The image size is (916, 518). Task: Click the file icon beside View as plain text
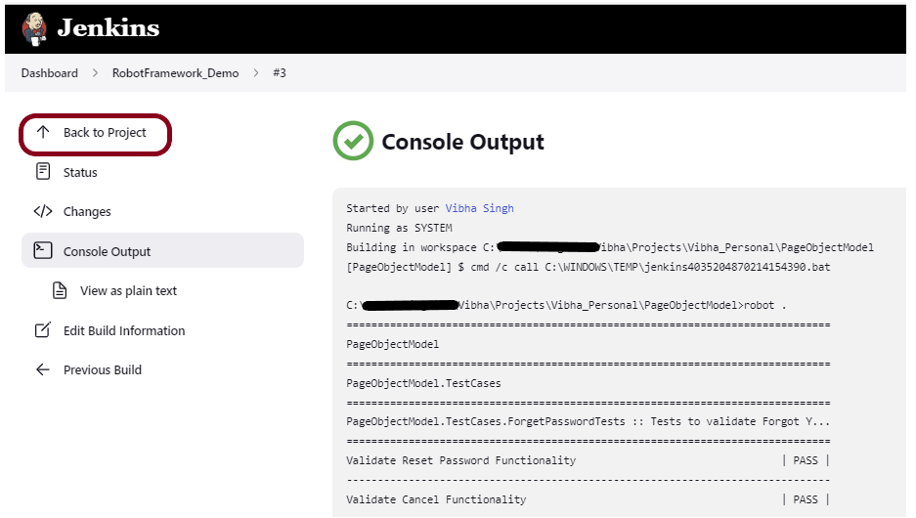point(60,290)
